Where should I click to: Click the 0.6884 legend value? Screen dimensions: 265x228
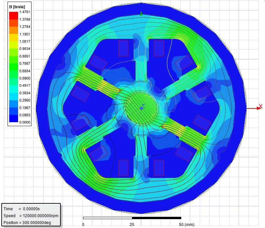pos(25,71)
